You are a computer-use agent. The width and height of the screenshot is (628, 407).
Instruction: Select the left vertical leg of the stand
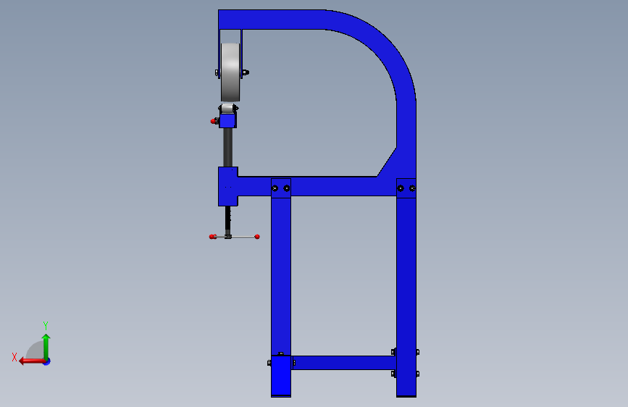click(281, 277)
